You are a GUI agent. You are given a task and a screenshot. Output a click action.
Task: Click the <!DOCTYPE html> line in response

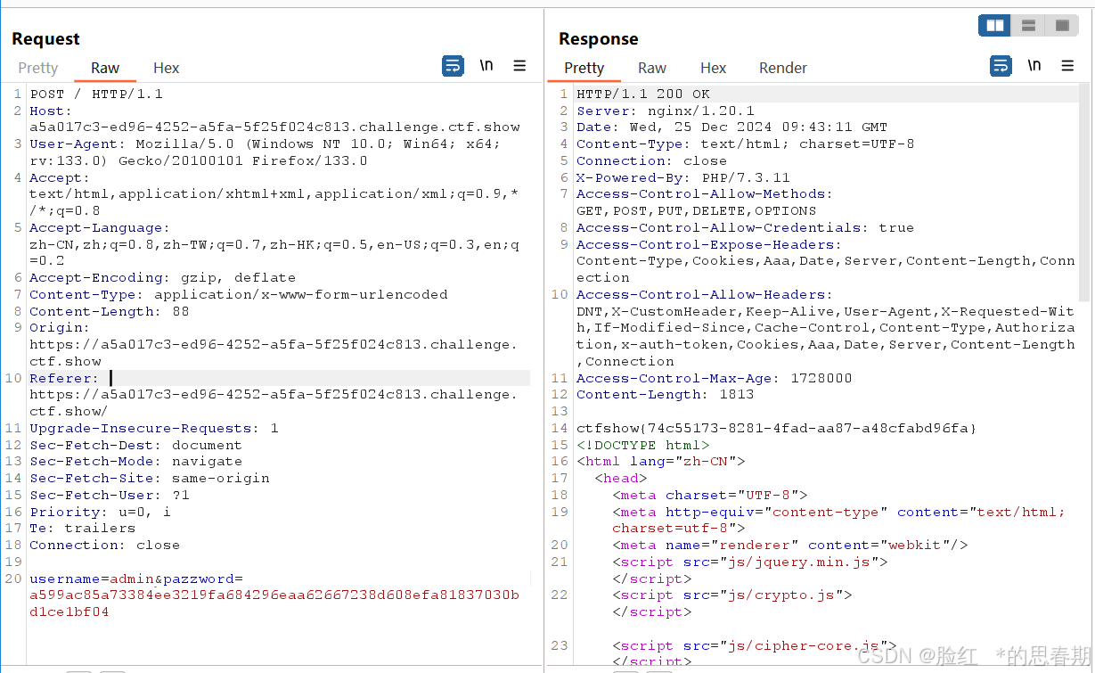click(643, 445)
